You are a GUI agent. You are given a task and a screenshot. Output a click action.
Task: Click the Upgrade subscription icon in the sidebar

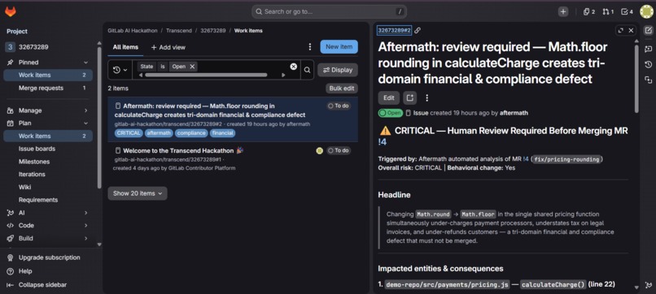[11, 257]
